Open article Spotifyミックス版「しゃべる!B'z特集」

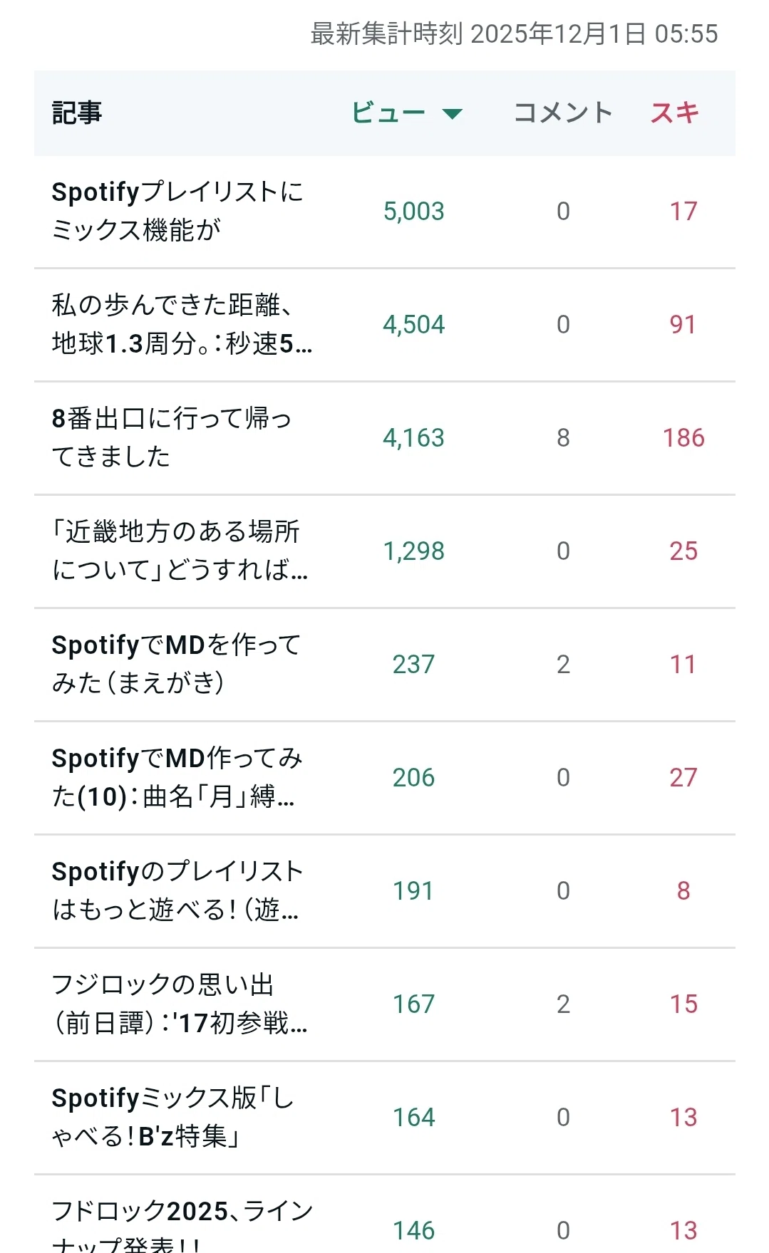[172, 1117]
